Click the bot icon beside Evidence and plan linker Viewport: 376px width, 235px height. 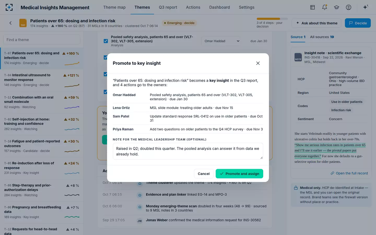click(140, 195)
